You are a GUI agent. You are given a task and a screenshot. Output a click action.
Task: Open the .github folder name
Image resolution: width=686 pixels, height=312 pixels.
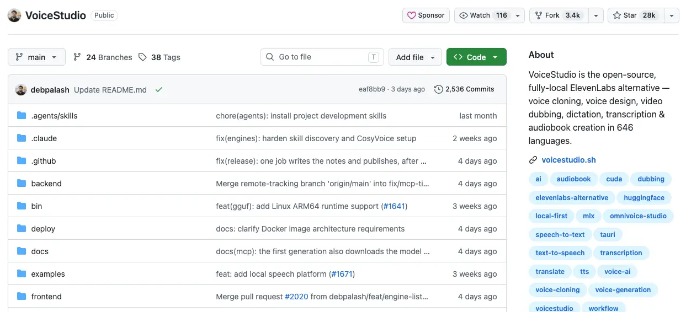(x=44, y=161)
